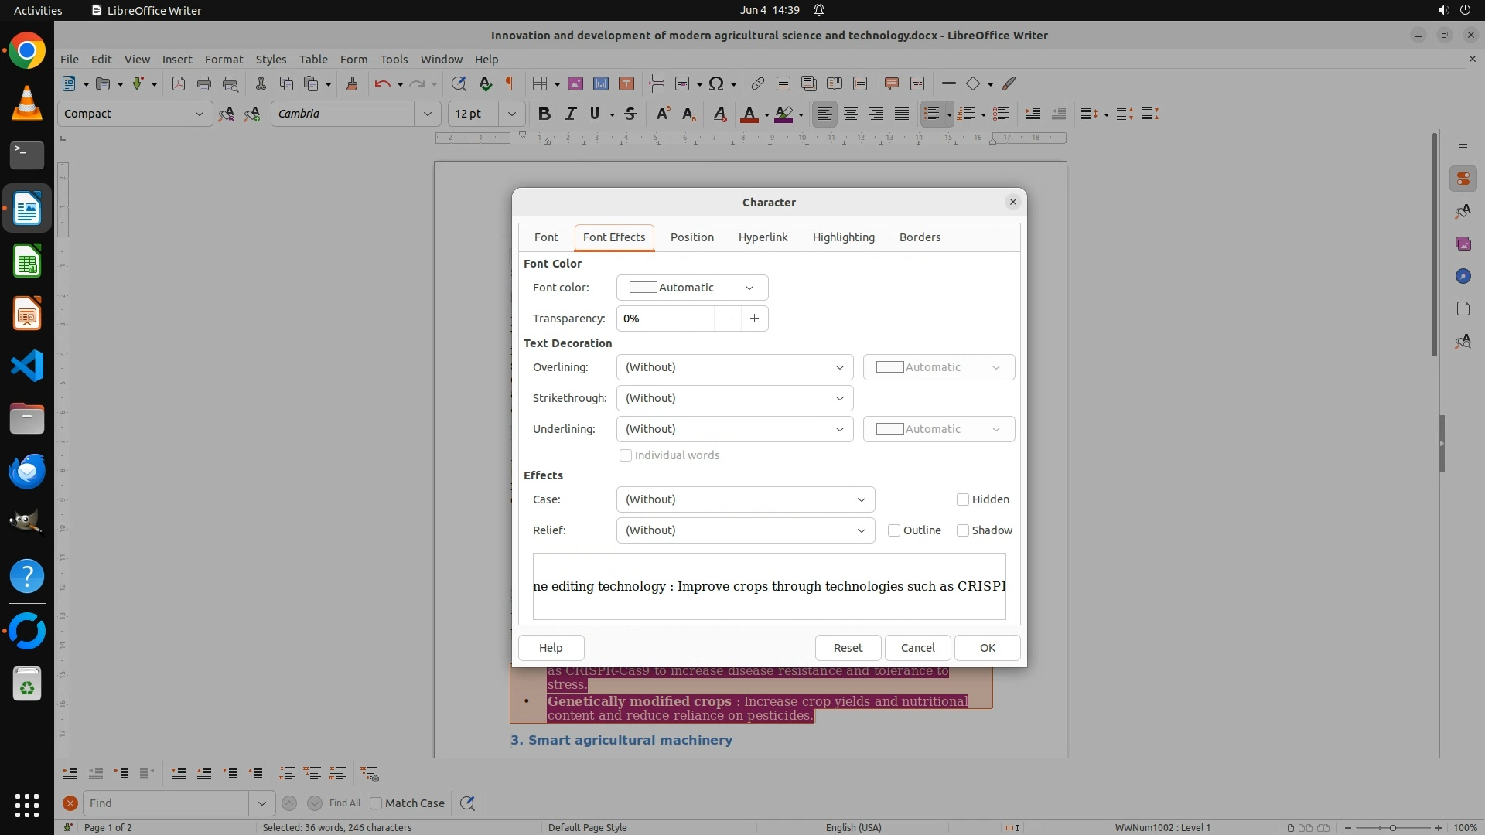Screen dimensions: 1485x835
Task: Check the Outline effect option
Action: pyautogui.click(x=895, y=530)
